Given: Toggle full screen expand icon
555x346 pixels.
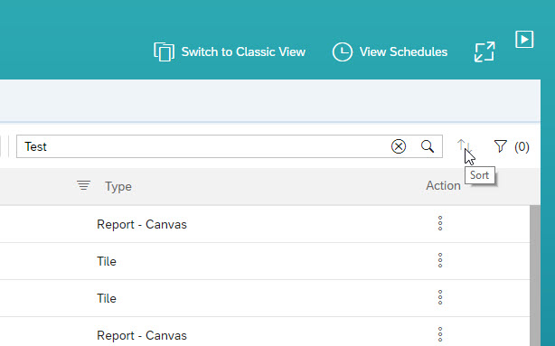Looking at the screenshot, I should [484, 52].
